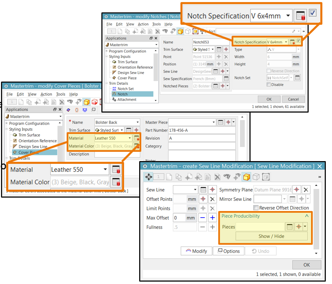This screenshot has width=332, height=284.
Task: Select the copy icon in the Cover Pieces window
Action: coord(28,102)
